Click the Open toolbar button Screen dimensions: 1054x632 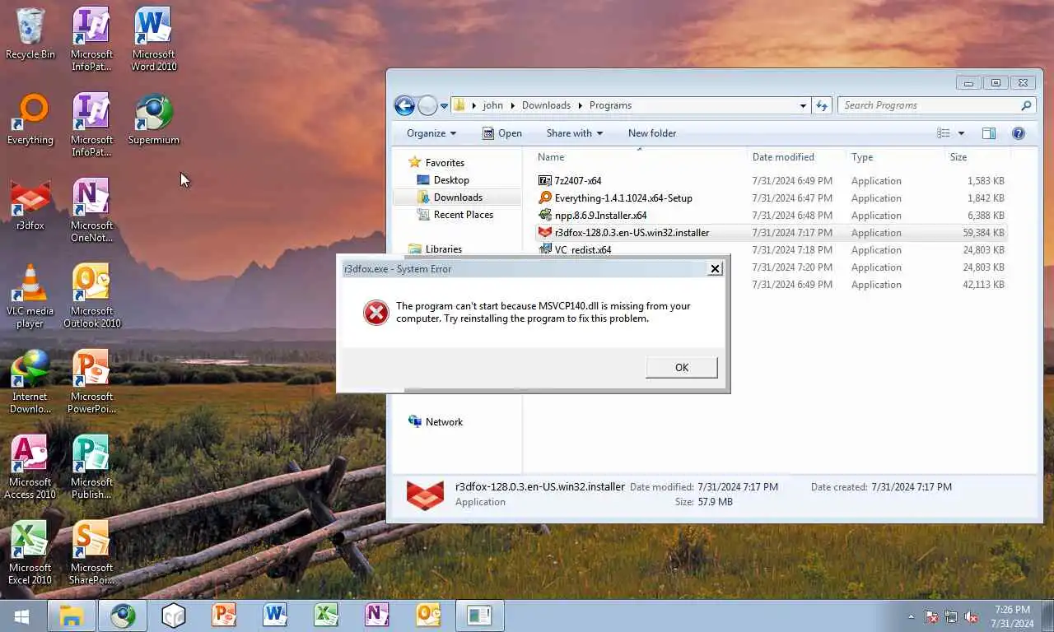(x=501, y=133)
